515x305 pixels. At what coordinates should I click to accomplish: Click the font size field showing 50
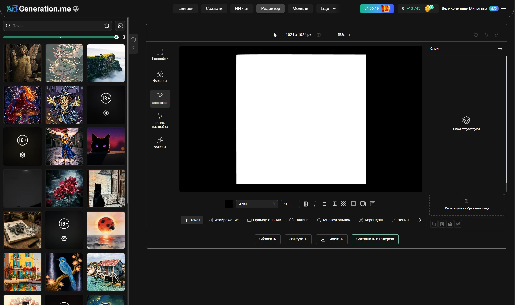click(290, 204)
